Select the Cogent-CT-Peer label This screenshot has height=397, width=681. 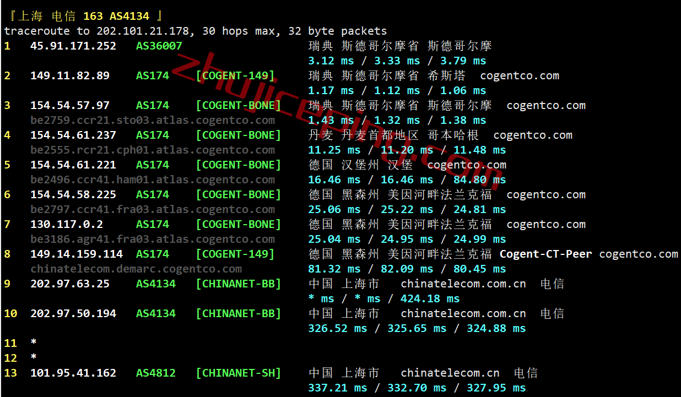click(x=546, y=254)
